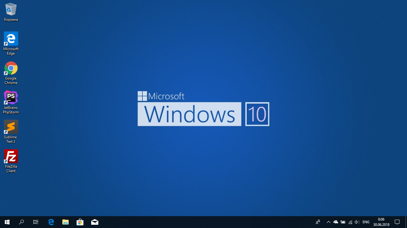Viewport: 407px width, 228px height.
Task: Open the Mail app from the taskbar
Action: [94, 222]
